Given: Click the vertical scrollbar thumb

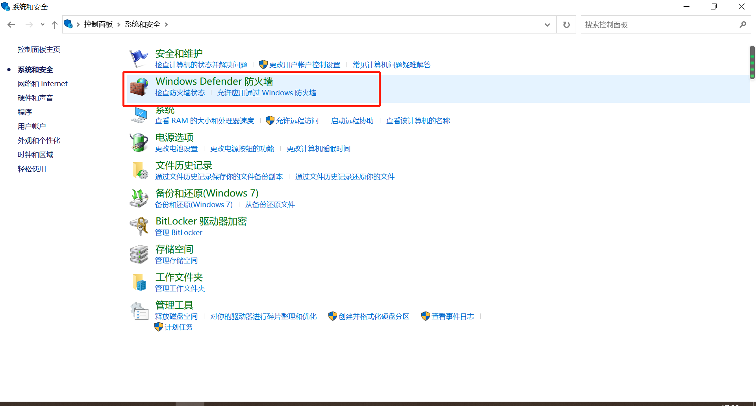Looking at the screenshot, I should pyautogui.click(x=752, y=62).
